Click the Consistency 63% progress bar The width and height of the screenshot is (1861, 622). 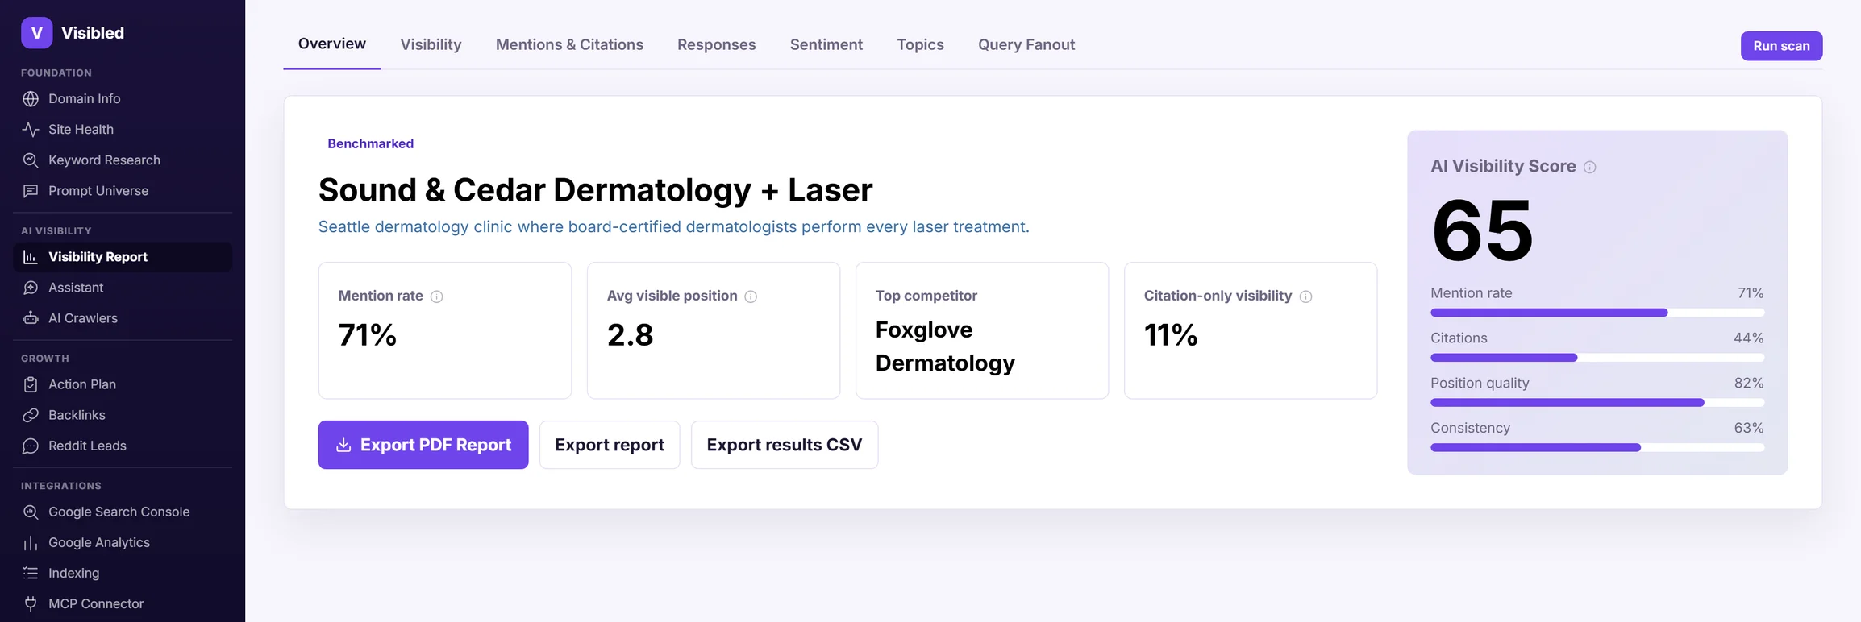[1597, 448]
